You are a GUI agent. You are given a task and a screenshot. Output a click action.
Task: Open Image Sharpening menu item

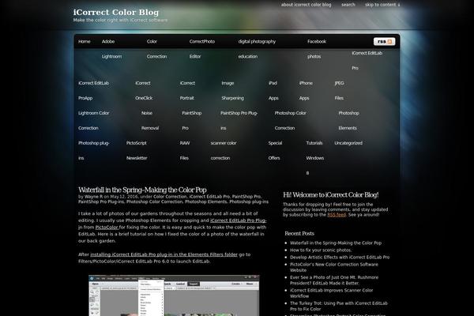tap(232, 90)
